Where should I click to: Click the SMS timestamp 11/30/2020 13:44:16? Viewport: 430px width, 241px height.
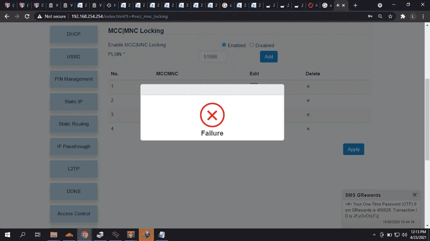(399, 222)
